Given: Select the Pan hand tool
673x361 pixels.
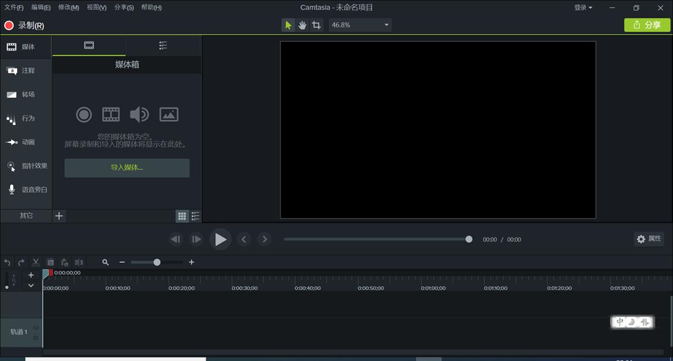Looking at the screenshot, I should coord(302,25).
